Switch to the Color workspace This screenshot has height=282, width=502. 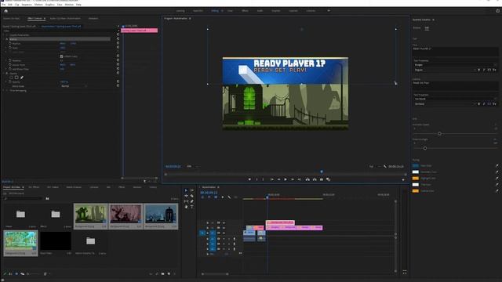(230, 10)
